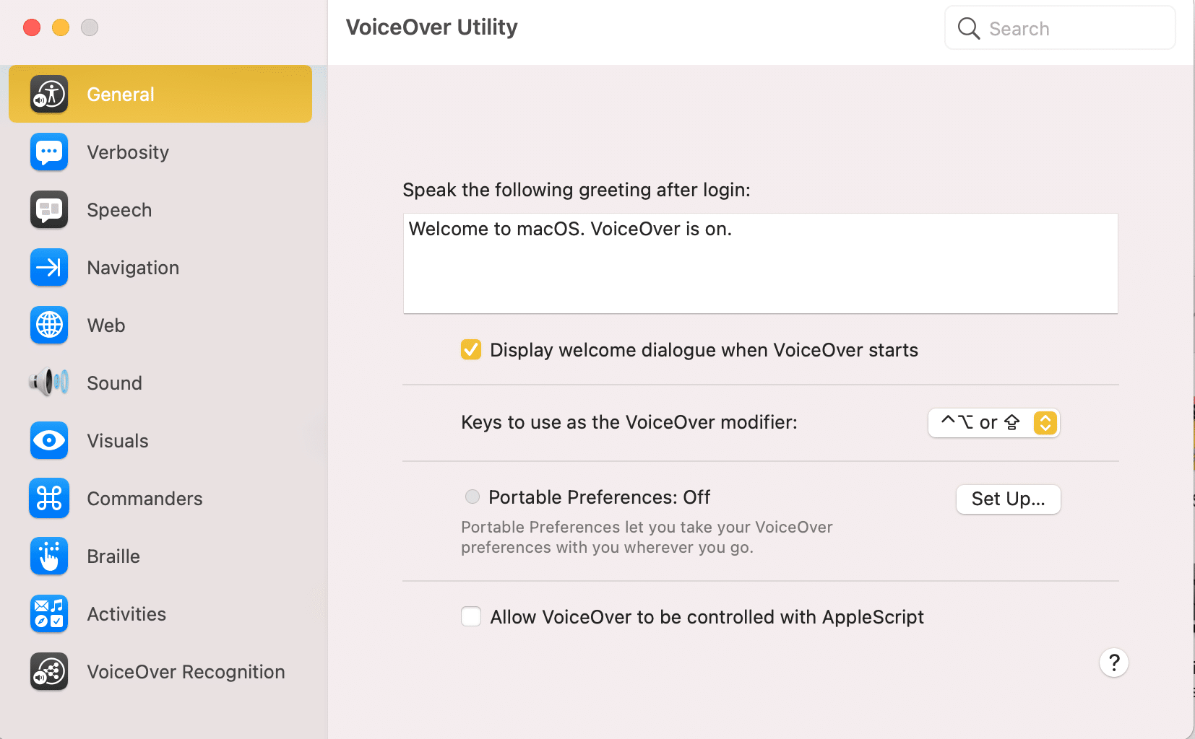
Task: Open the Verbosity settings icon
Action: click(48, 152)
